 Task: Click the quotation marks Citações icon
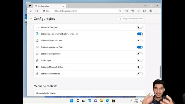[37, 27]
